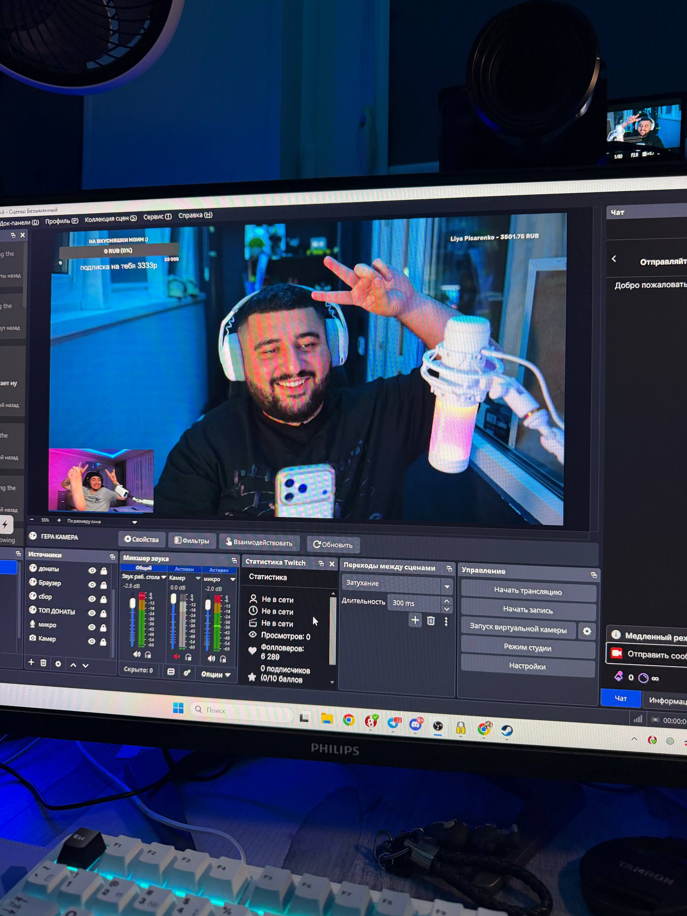This screenshot has height=916, width=687.
Task: Toggle lock on 'микро' source
Action: coord(103,627)
